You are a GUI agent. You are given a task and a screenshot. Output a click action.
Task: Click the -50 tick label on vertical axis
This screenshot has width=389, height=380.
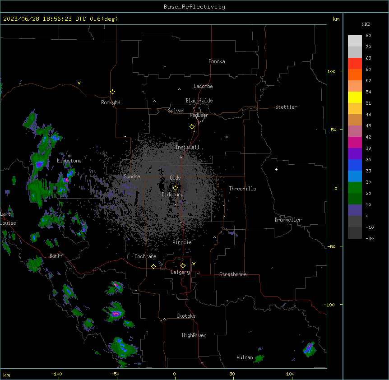[x=331, y=246]
